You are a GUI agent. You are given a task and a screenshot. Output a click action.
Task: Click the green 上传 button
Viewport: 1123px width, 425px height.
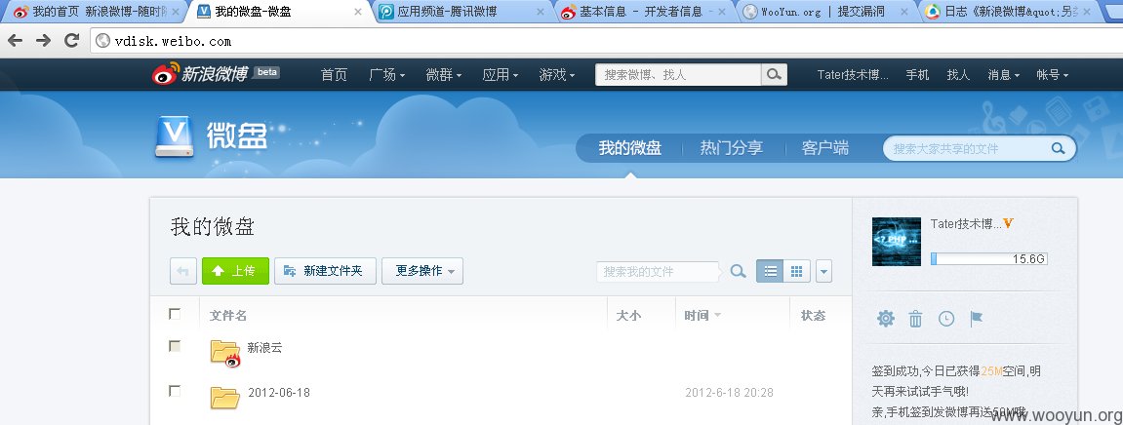(x=236, y=271)
